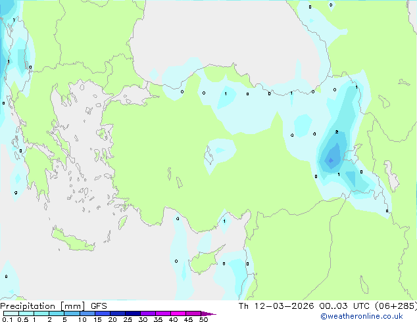Screen dimensions: 417x322
Task: Click the legend label '40'
Action: click(x=173, y=319)
